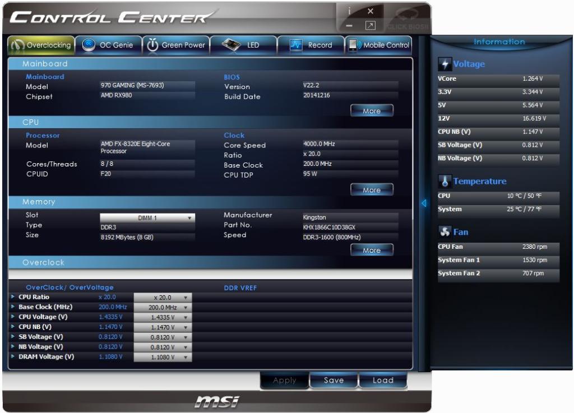574x413 pixels.
Task: Open the Mobile Control tab
Action: 378,45
